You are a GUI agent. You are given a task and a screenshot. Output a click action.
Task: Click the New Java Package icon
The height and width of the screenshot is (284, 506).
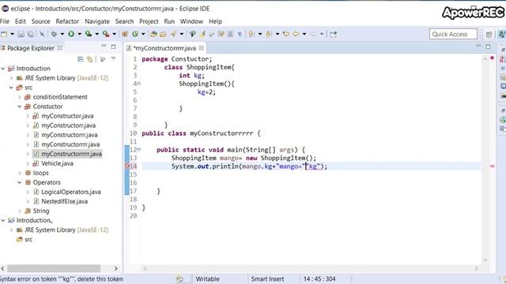point(125,34)
